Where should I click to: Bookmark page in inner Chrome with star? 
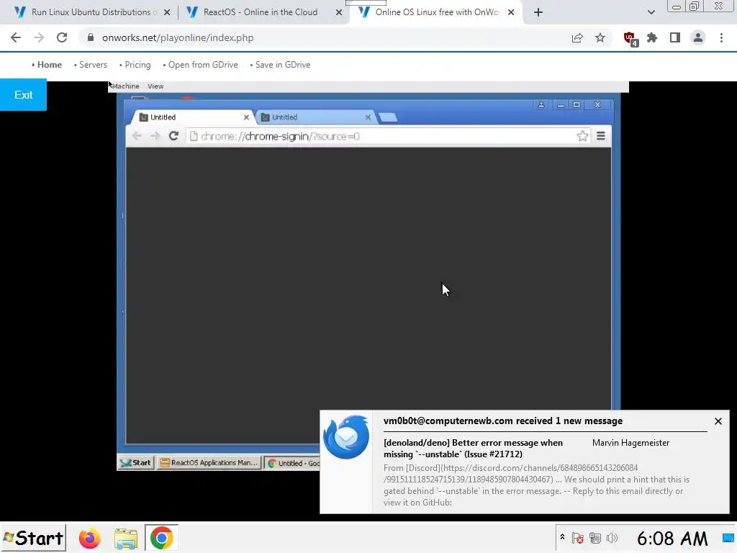click(582, 136)
